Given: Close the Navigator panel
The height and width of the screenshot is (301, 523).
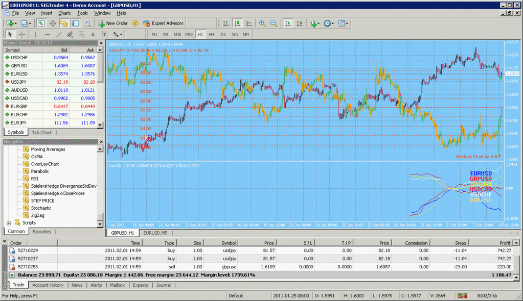Looking at the screenshot, I should (101, 142).
